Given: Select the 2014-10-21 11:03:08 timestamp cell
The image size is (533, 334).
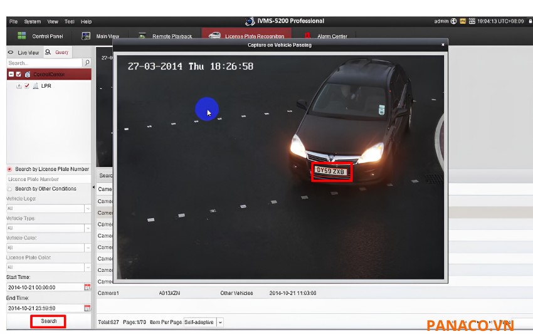Looking at the screenshot, I should pyautogui.click(x=293, y=293).
